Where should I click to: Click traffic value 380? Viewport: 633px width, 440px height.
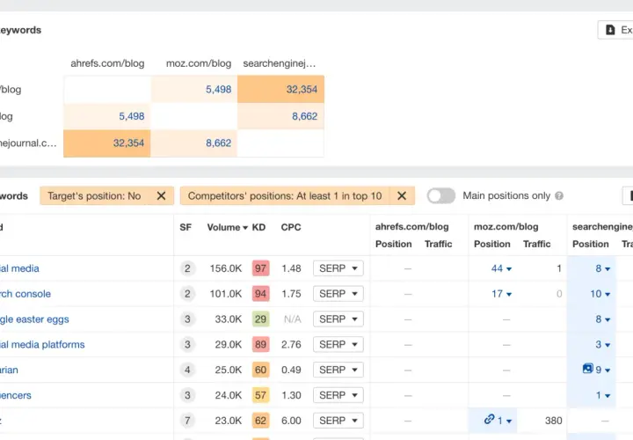[x=554, y=421]
